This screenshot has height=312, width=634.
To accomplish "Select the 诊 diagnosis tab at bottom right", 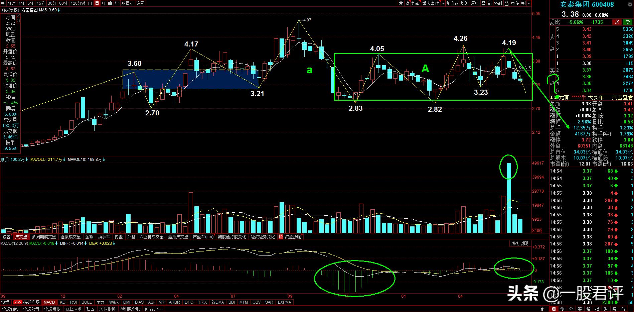I will (563, 309).
